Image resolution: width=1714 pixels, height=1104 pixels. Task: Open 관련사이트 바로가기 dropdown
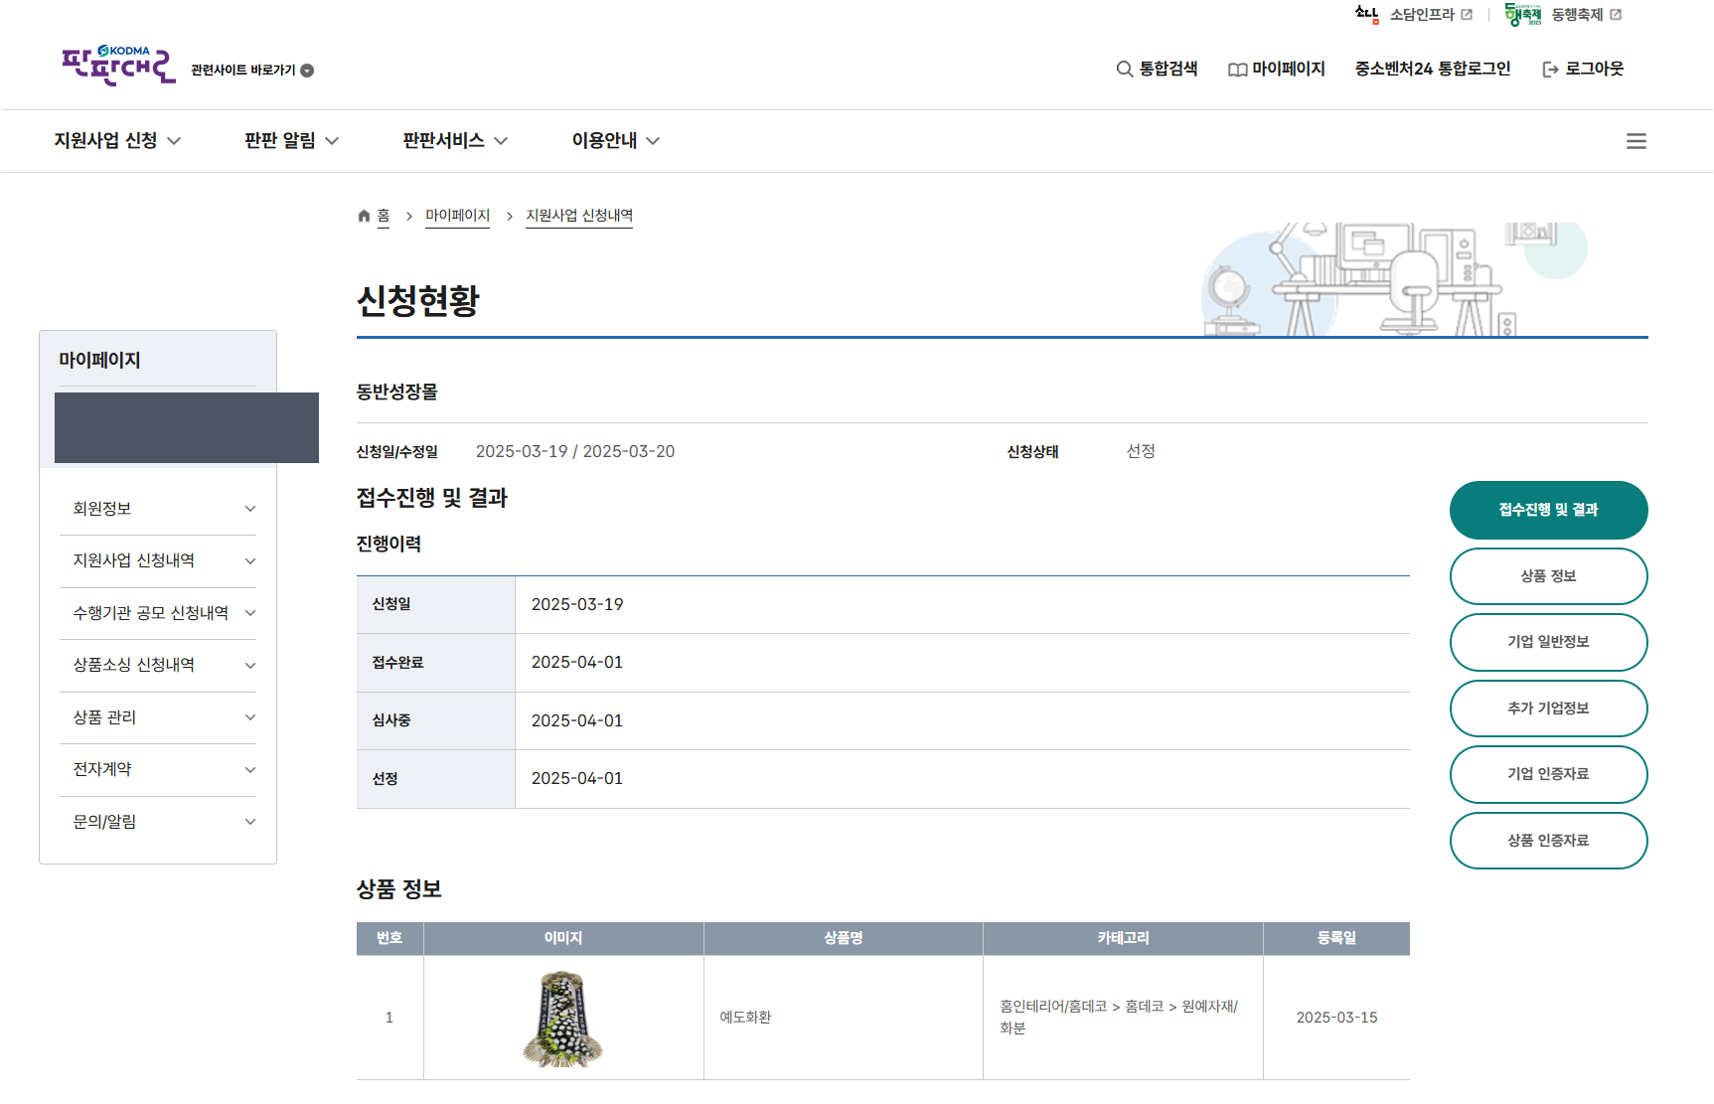(x=252, y=71)
